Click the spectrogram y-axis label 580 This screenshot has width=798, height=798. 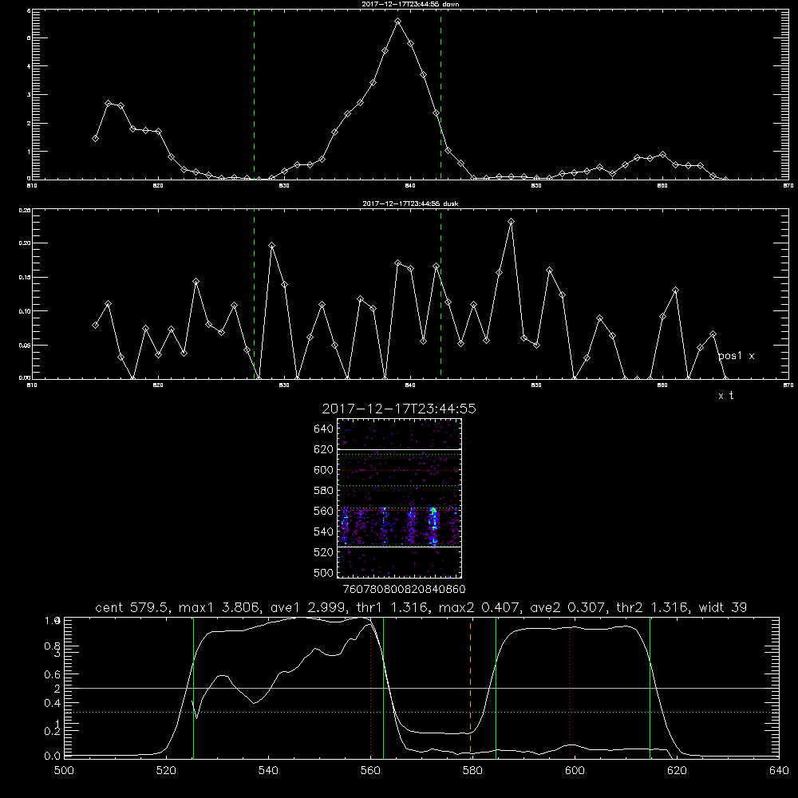click(x=324, y=491)
